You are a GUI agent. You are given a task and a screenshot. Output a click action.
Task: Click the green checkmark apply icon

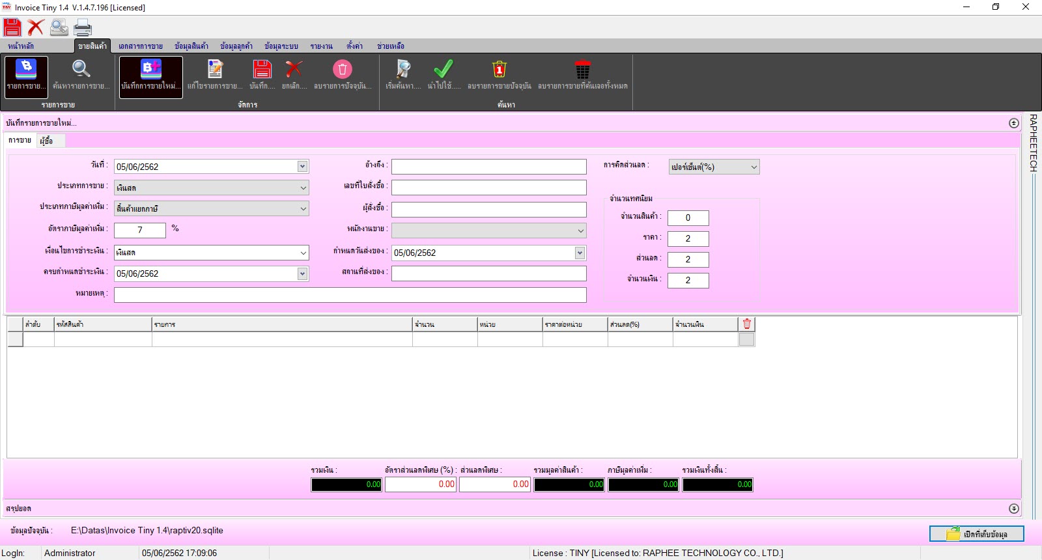(x=444, y=70)
